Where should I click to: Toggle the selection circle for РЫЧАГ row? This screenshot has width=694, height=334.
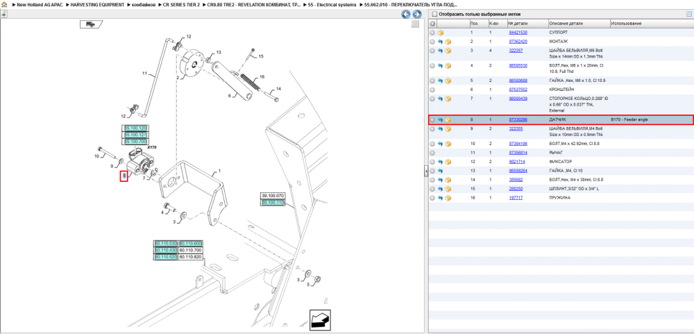click(433, 153)
